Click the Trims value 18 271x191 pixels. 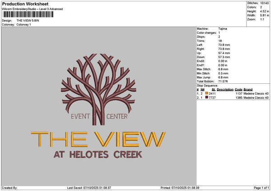220,41
